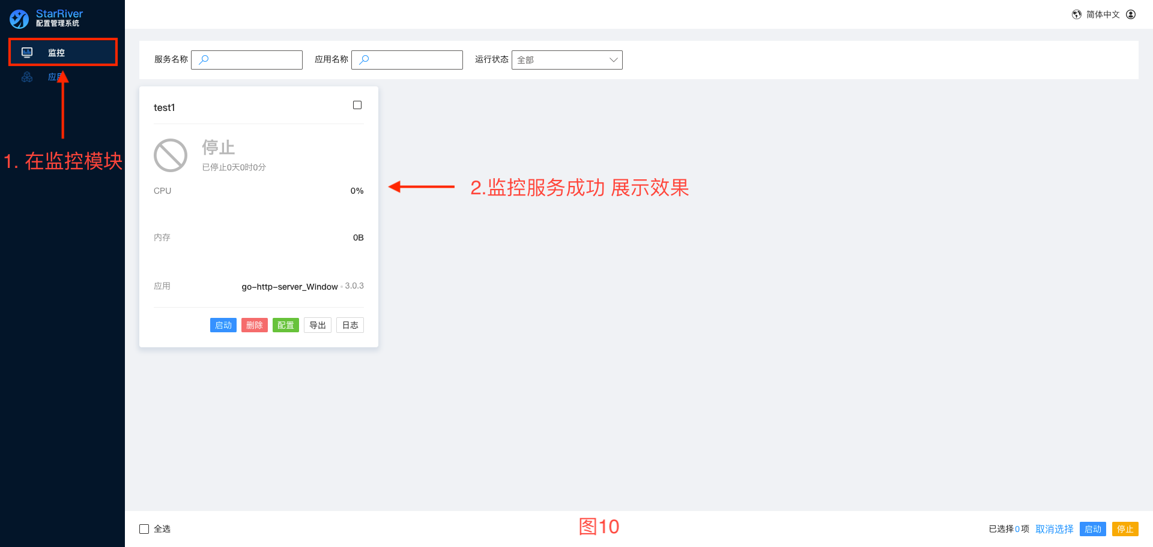Start test1 with blue 启动 button

[223, 325]
